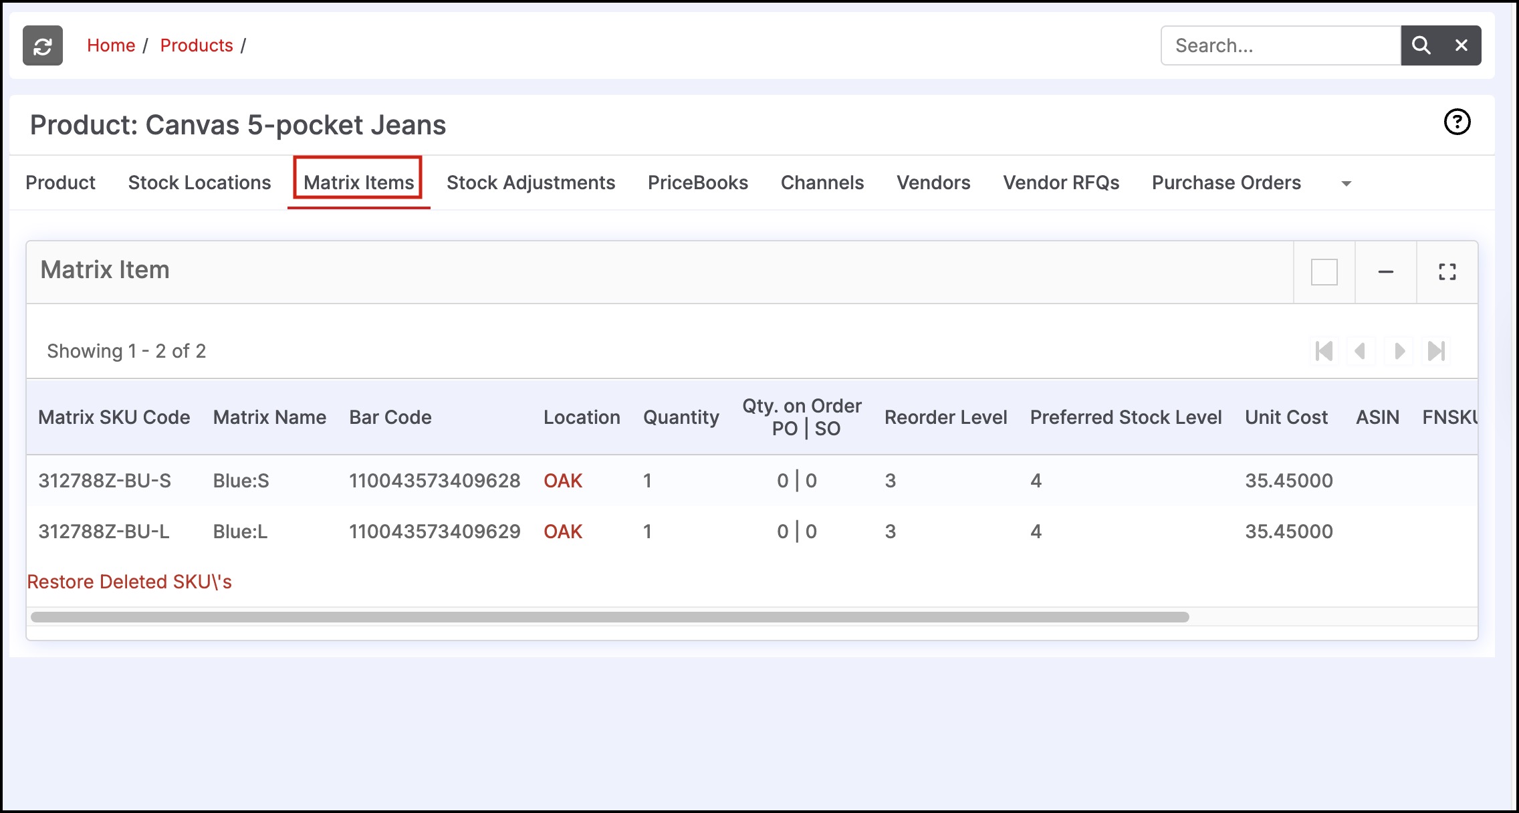1519x813 pixels.
Task: Click Reorder Level column header
Action: coord(945,417)
